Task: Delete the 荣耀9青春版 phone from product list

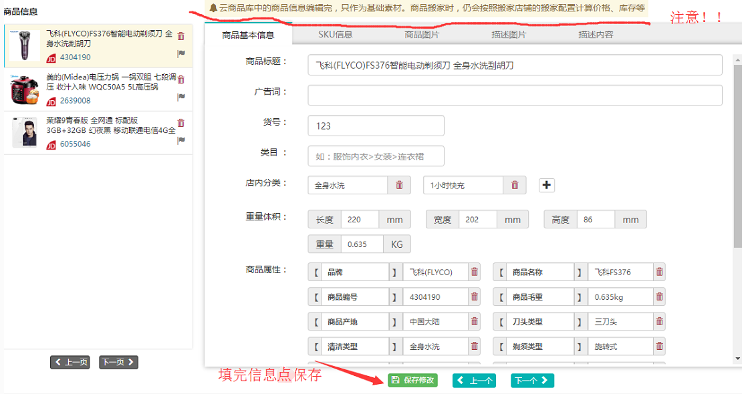Action: coord(180,122)
